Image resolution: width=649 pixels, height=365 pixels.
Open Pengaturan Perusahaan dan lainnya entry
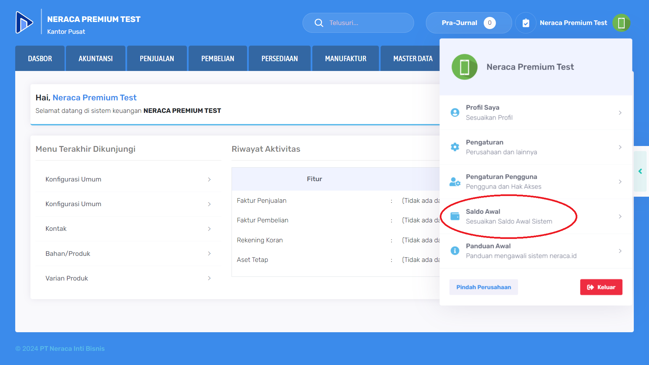(536, 147)
